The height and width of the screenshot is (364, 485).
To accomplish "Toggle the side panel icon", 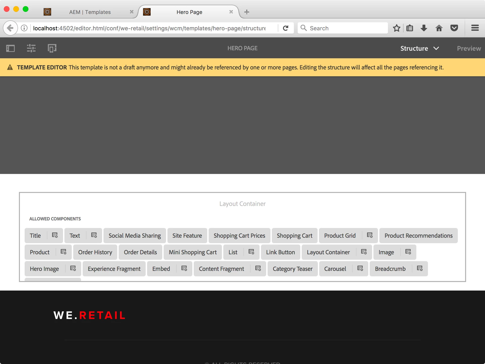I will click(10, 48).
